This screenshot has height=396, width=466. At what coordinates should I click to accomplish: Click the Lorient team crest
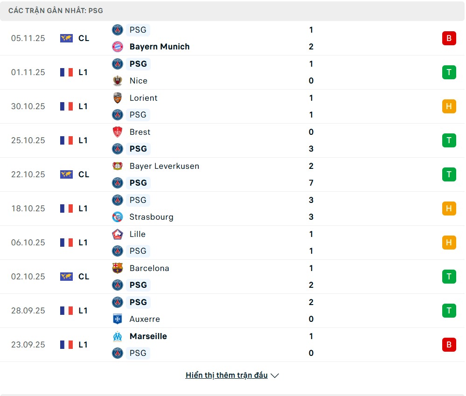pyautogui.click(x=118, y=98)
